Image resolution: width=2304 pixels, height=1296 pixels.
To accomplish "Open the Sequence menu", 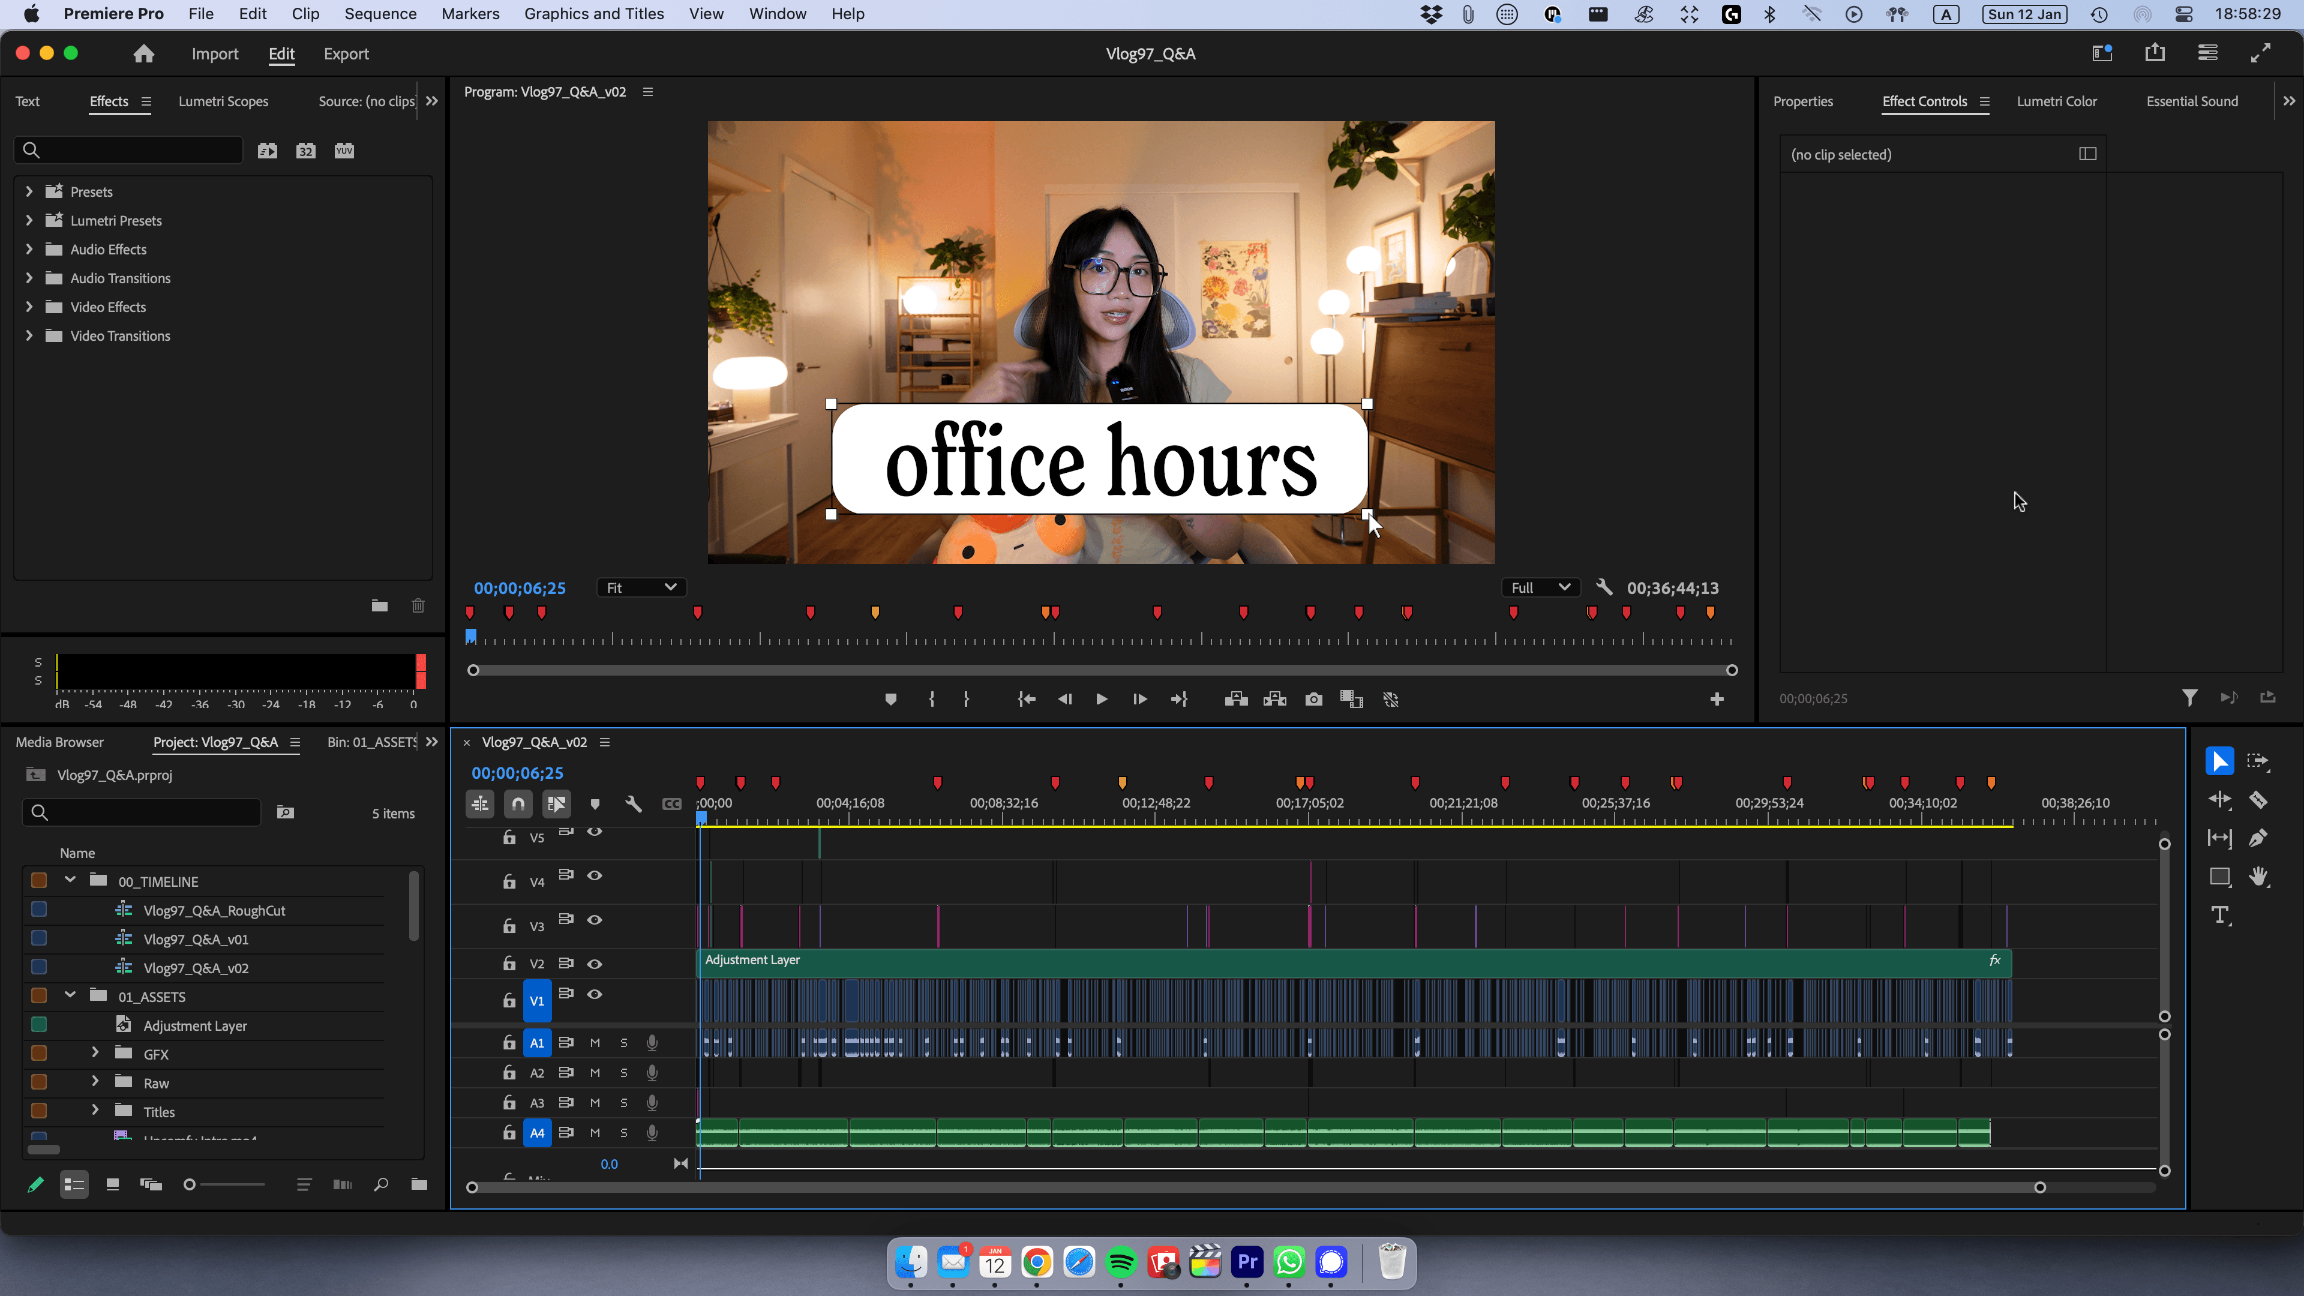I will tap(380, 13).
